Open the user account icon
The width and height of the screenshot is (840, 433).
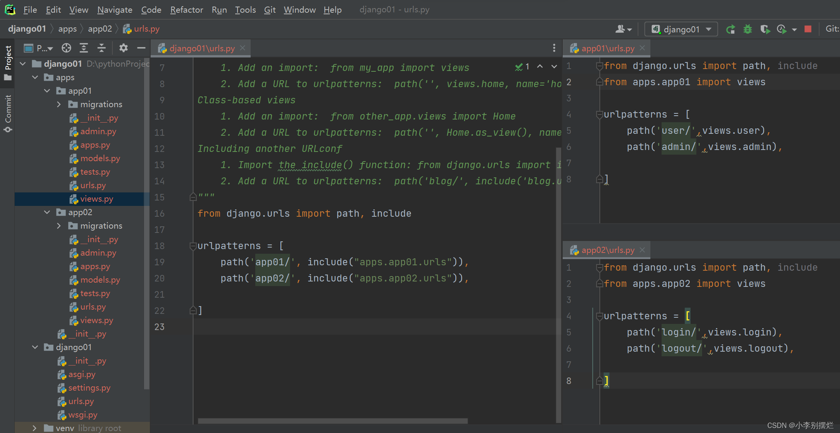click(623, 29)
